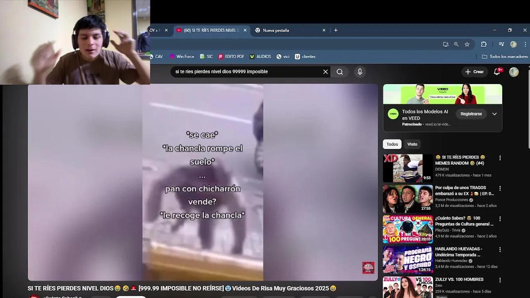Start voice search with the microphone icon
The image size is (530, 298).
point(360,72)
